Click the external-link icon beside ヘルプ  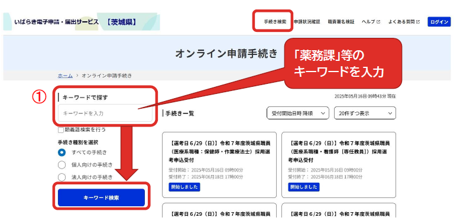pyautogui.click(x=378, y=22)
